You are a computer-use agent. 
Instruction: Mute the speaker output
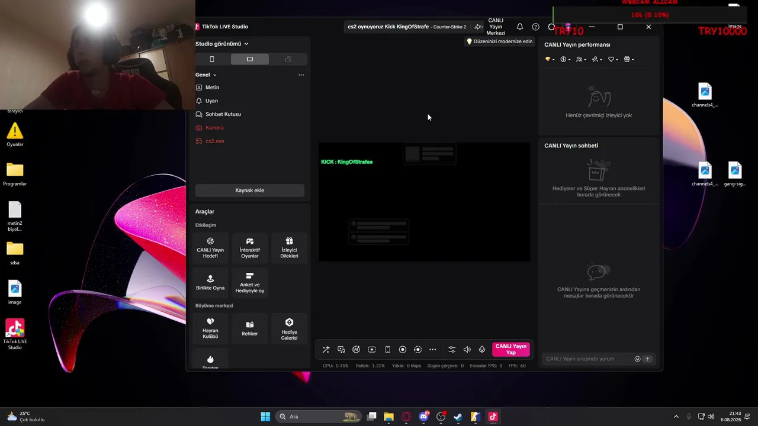pyautogui.click(x=467, y=350)
